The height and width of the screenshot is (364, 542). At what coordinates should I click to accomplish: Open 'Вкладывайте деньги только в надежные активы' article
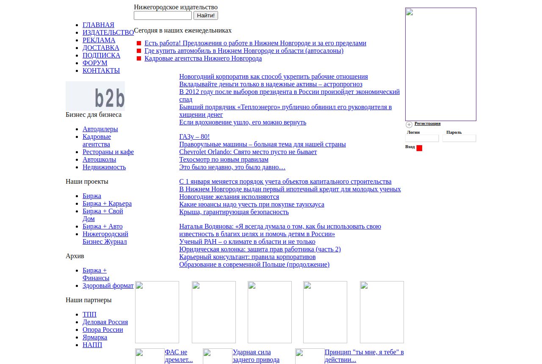point(271,84)
